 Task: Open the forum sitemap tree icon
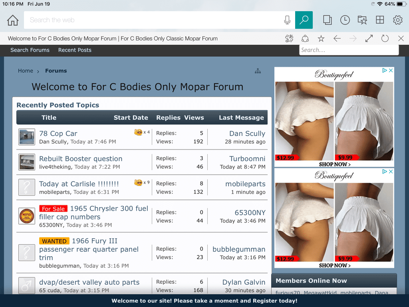pyautogui.click(x=258, y=71)
